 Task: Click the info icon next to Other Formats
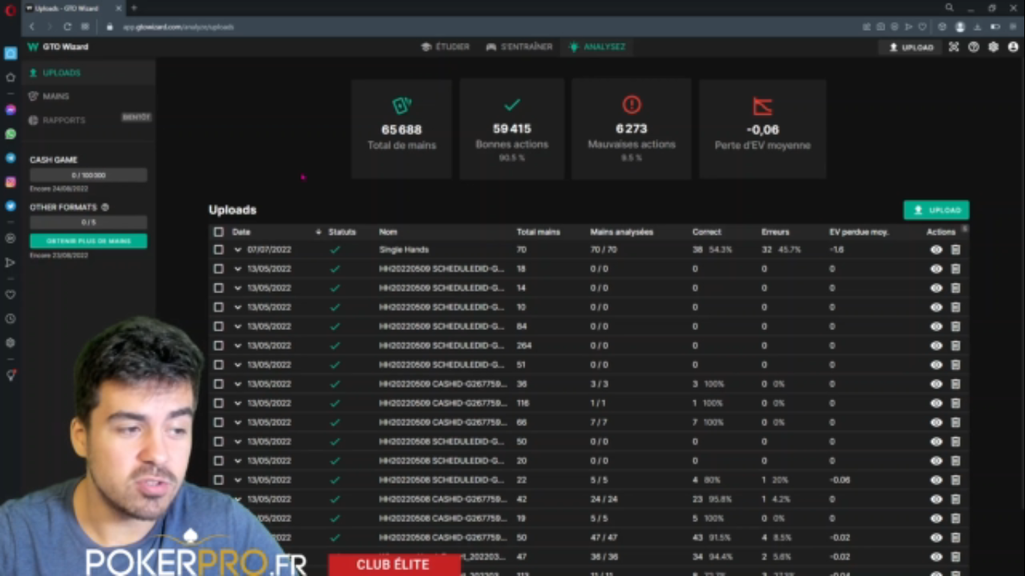(105, 207)
